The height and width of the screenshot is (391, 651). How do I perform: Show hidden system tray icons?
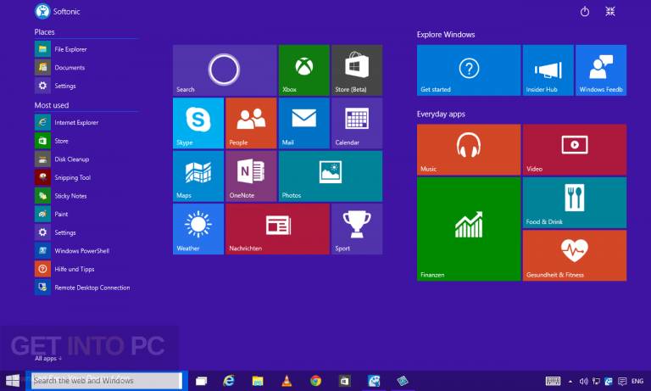coord(570,381)
